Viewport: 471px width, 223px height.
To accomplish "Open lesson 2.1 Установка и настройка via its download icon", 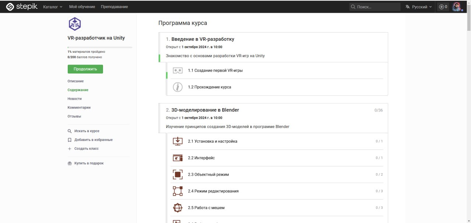I will pyautogui.click(x=177, y=141).
